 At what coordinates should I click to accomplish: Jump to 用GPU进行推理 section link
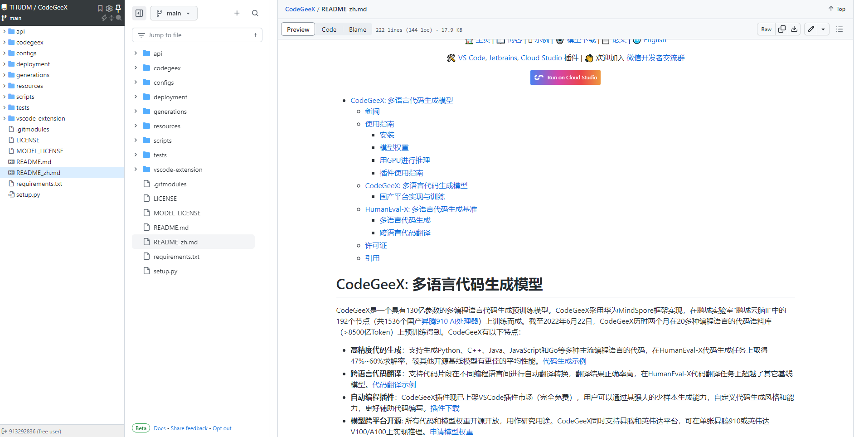pos(405,160)
